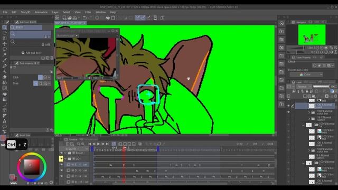The image size is (338, 190).
Task: Open the Click setting dropdown in Tool property
Action: 49,78
